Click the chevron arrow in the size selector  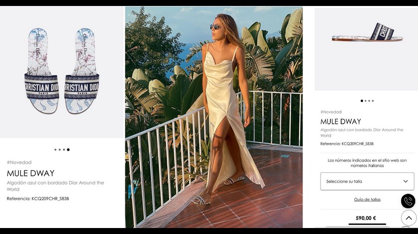click(405, 181)
